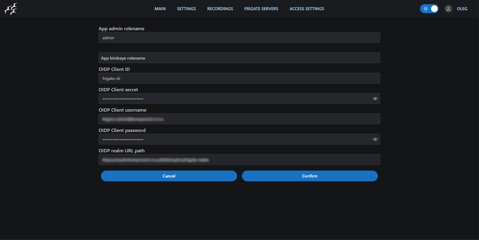Click the user account avatar icon
The image size is (479, 240).
pyautogui.click(x=448, y=9)
